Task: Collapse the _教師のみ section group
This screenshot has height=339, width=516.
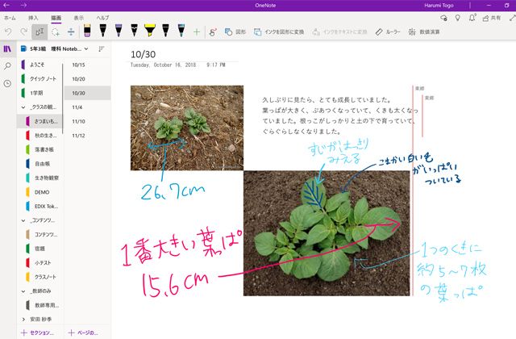Action: coord(23,291)
